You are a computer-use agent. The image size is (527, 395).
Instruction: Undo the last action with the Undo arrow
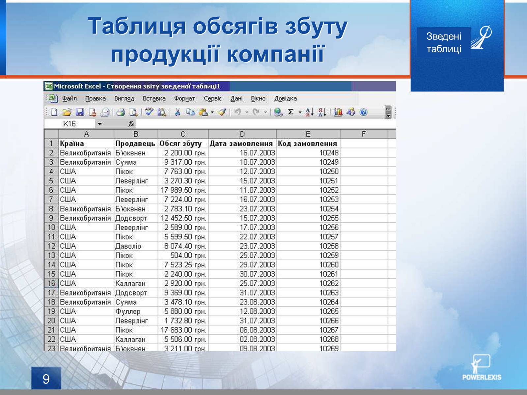click(x=237, y=113)
